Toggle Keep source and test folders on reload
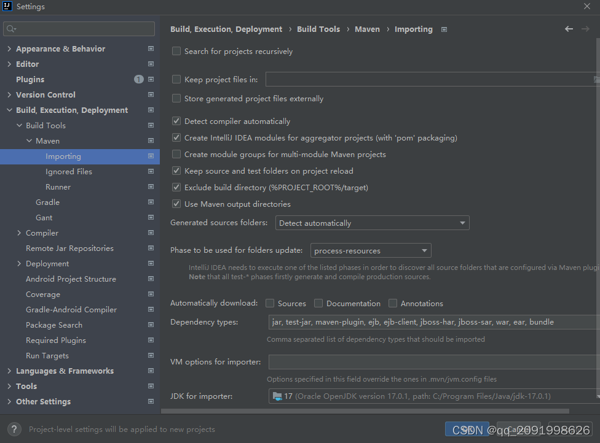 (x=176, y=171)
